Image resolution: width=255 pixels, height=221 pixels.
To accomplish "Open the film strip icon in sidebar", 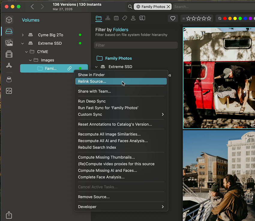I will [9, 54].
